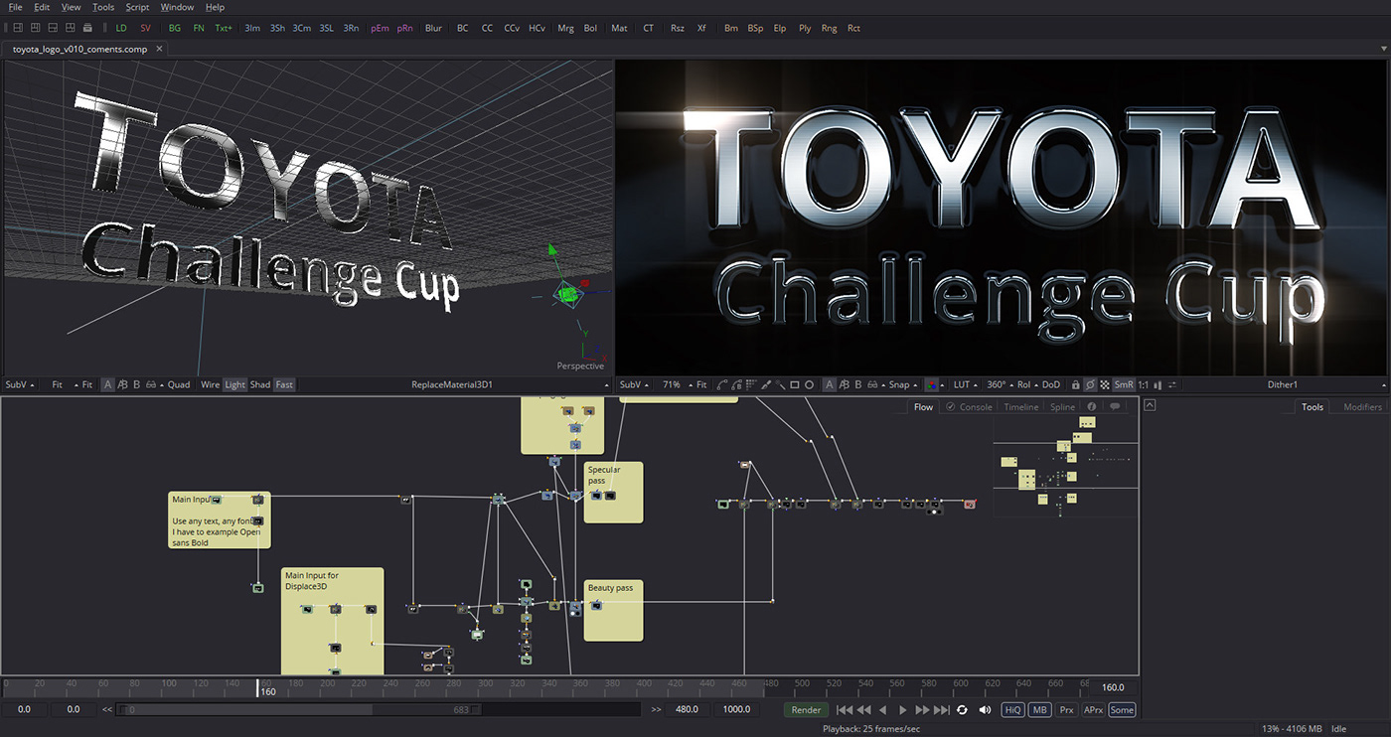The height and width of the screenshot is (737, 1391).
Task: Toggle Prx proxy mode
Action: point(1066,710)
